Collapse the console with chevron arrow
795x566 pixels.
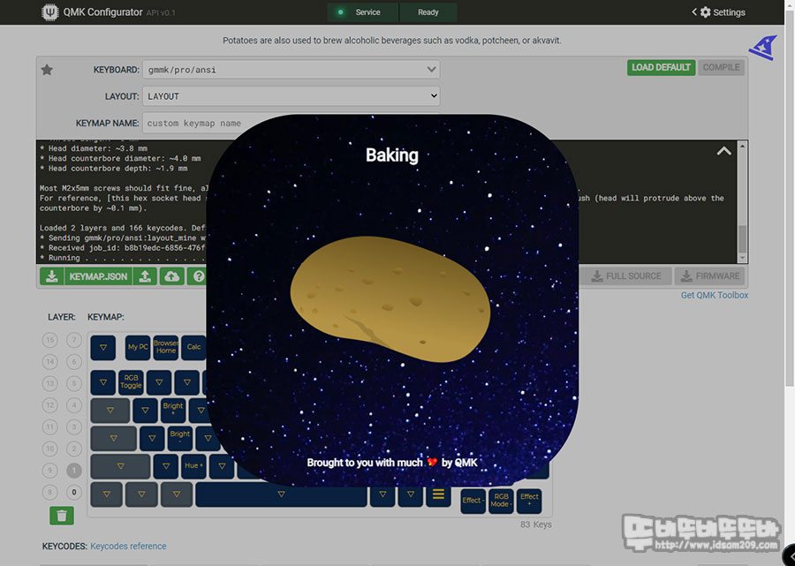[723, 151]
